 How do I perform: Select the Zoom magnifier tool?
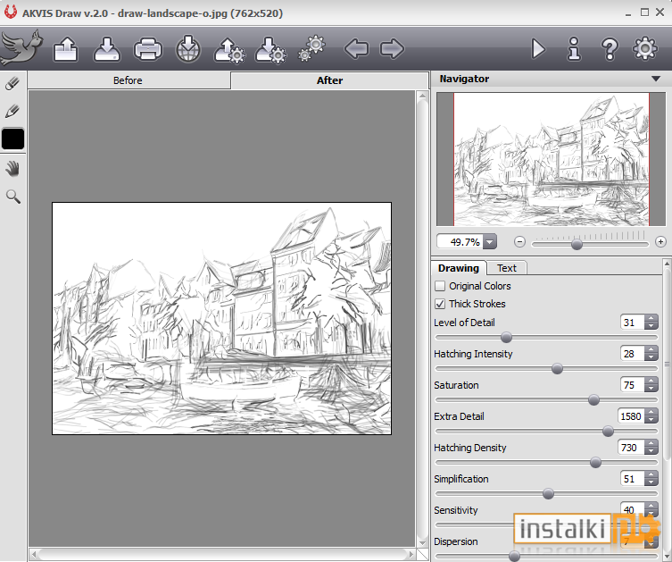[x=12, y=197]
